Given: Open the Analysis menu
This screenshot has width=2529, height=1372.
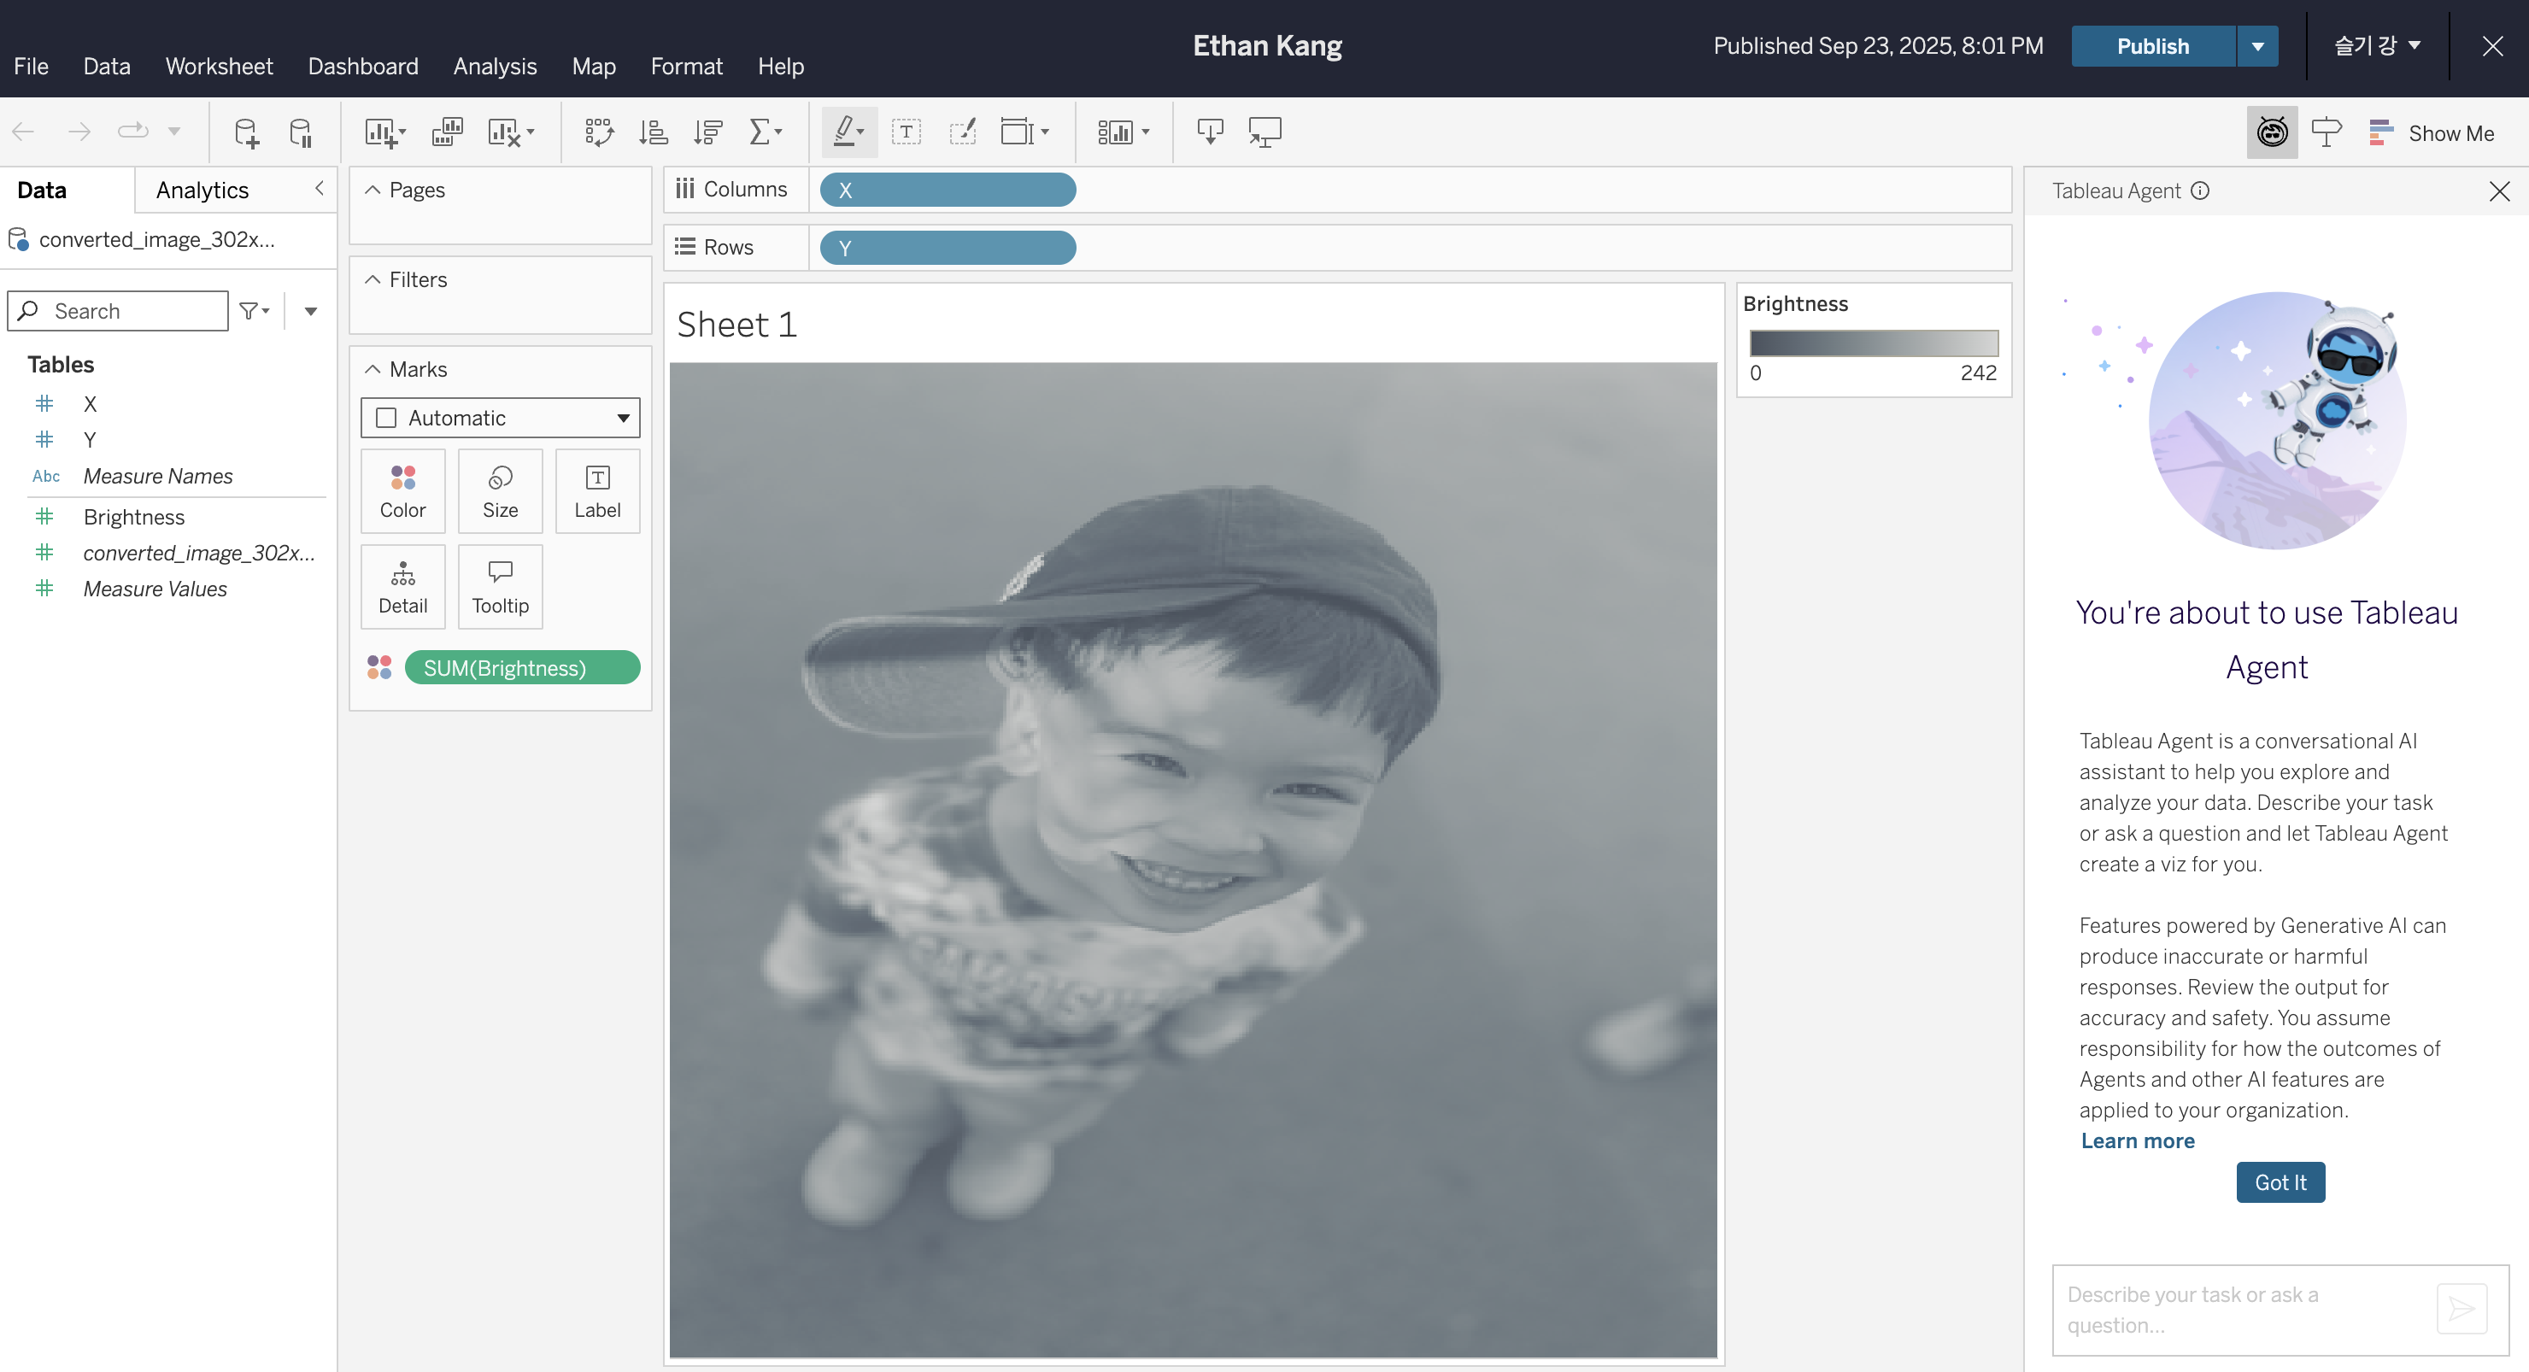Looking at the screenshot, I should point(495,66).
